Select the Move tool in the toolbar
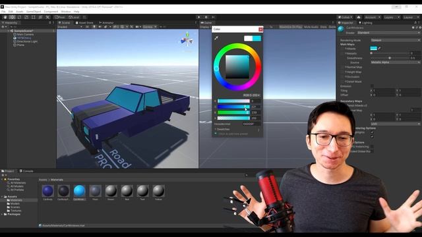This screenshot has height=237, width=422. point(12,17)
